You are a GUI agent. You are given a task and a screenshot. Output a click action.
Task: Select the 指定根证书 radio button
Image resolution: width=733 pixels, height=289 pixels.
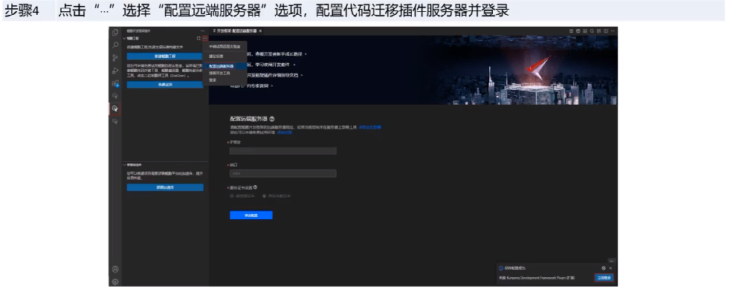click(232, 196)
